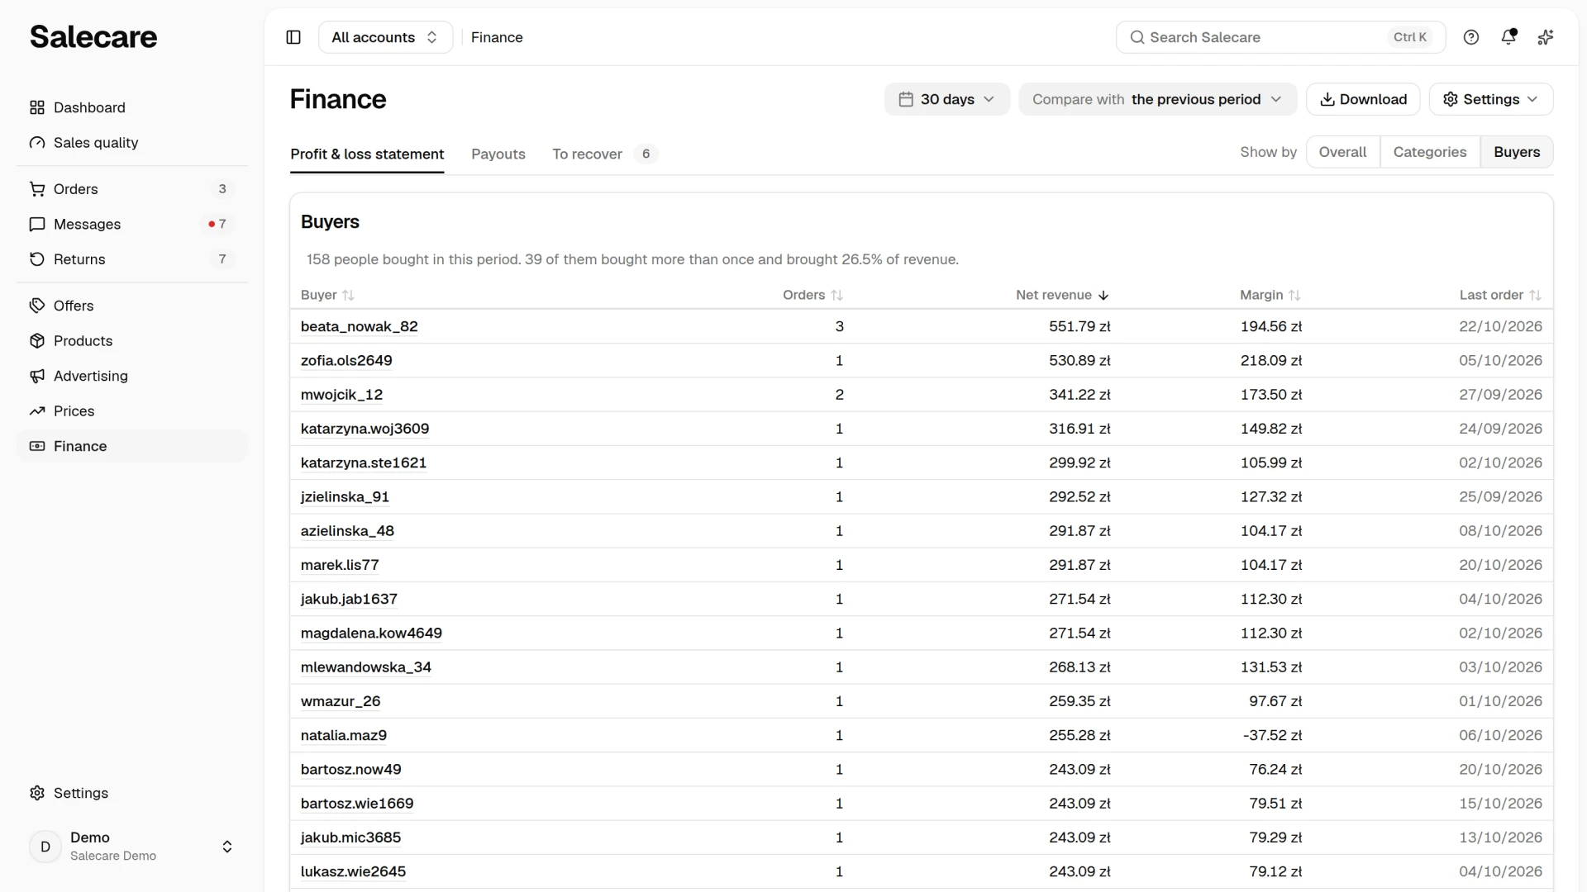
Task: Expand the Demo account switcher
Action: (132, 847)
